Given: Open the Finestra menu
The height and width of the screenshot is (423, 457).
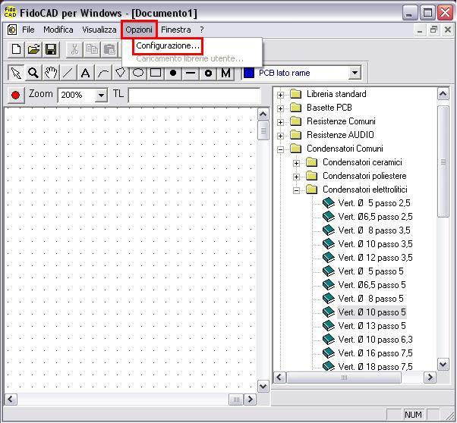Looking at the screenshot, I should click(176, 30).
